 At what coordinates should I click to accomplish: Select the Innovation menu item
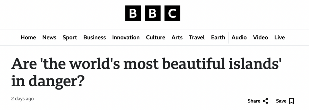pyautogui.click(x=126, y=37)
